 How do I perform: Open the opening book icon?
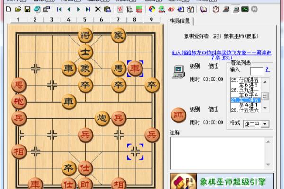click(x=203, y=9)
